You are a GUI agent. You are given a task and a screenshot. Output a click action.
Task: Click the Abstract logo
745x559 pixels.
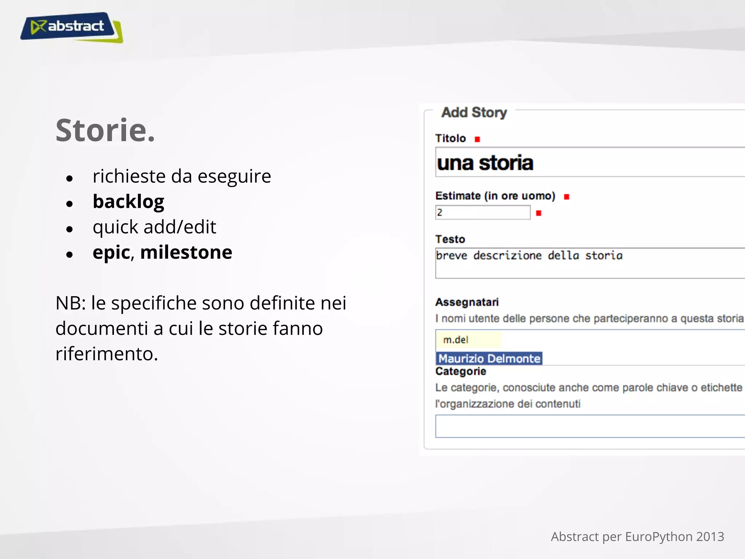[x=72, y=28]
